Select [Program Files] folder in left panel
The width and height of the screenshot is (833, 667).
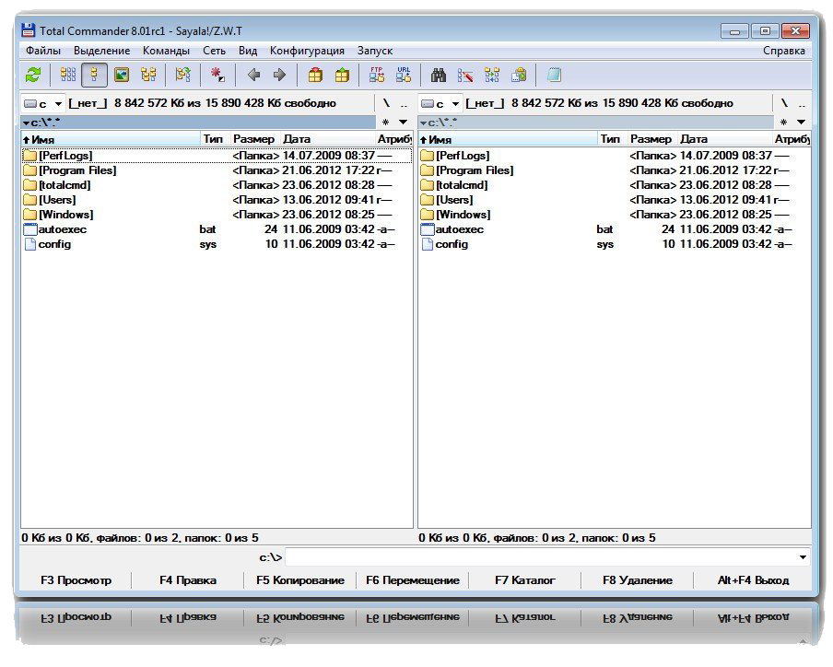(217, 170)
